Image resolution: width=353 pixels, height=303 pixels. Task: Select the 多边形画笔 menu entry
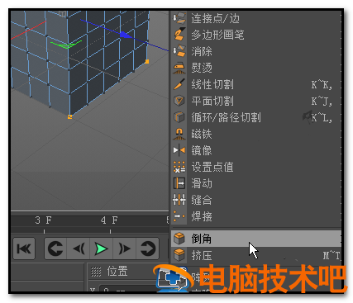256,35
